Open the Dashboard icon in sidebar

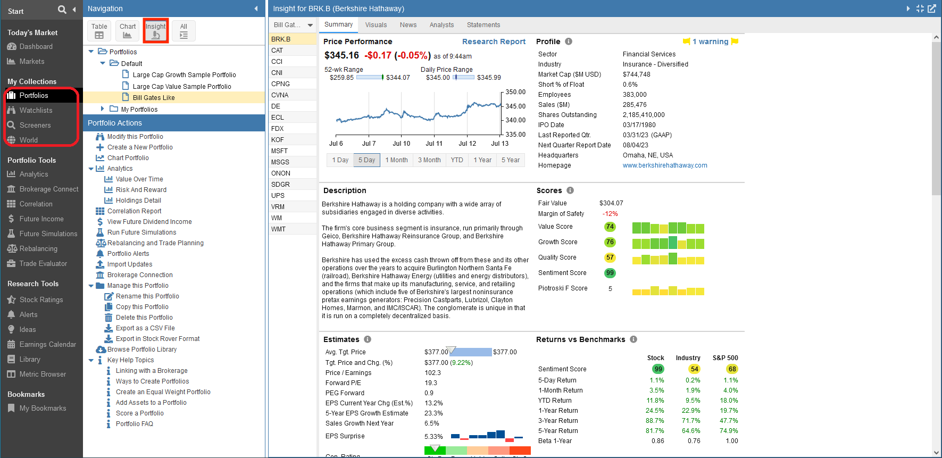[x=11, y=47]
